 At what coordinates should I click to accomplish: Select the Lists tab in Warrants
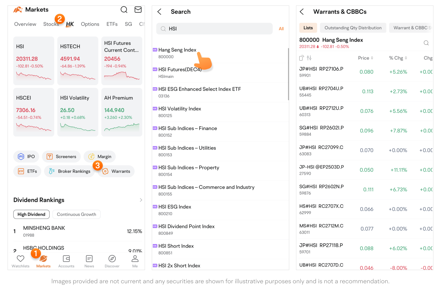(x=308, y=28)
